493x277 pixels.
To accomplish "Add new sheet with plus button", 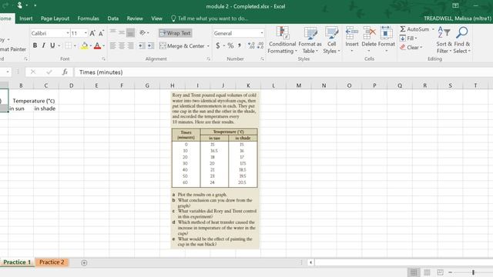I will click(84, 263).
